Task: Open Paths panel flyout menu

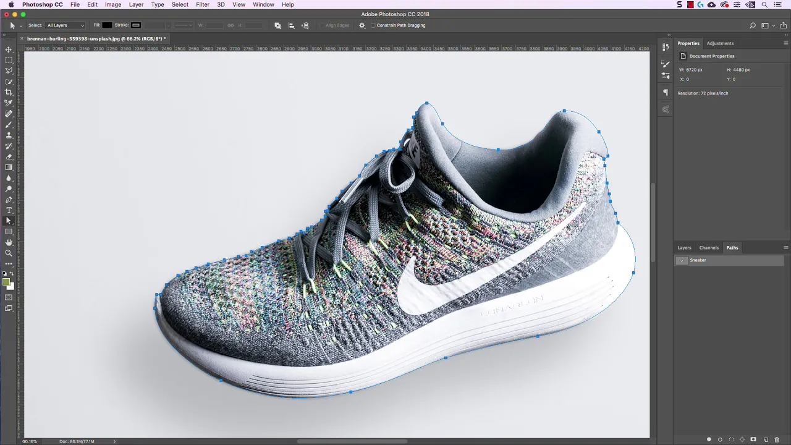Action: point(786,248)
